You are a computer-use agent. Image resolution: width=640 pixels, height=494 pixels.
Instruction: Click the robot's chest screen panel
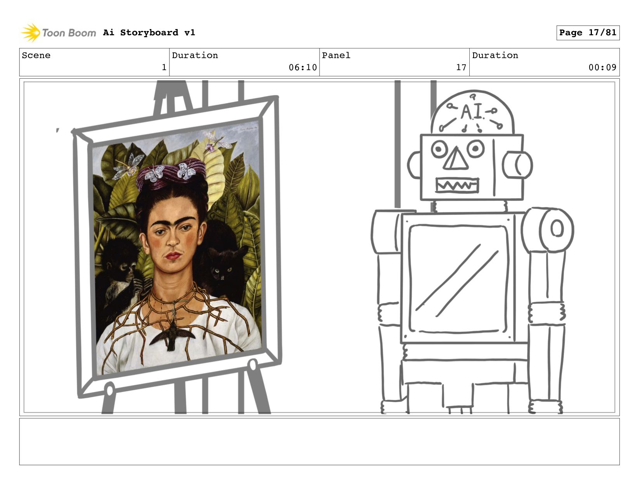[458, 279]
